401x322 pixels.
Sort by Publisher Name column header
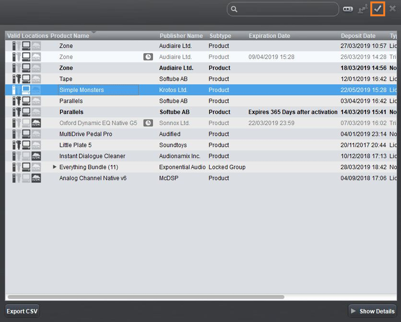pyautogui.click(x=181, y=36)
